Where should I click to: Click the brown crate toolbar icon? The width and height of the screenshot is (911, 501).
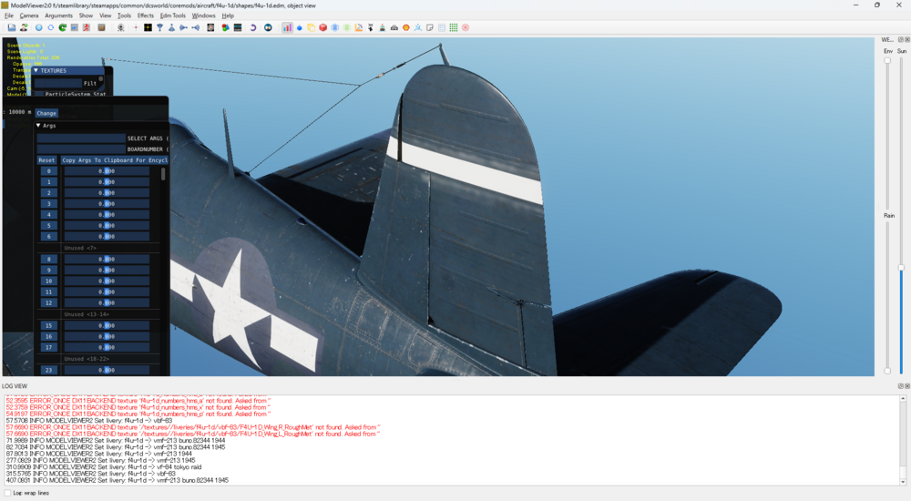(102, 27)
